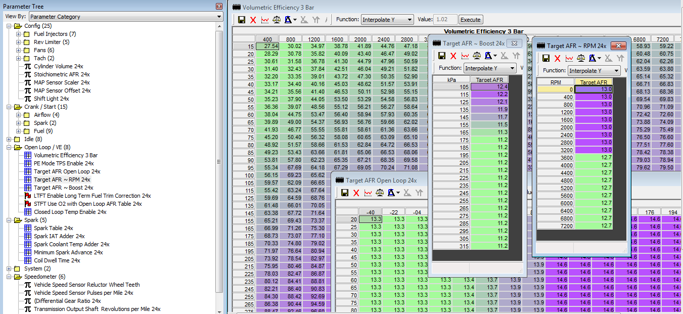This screenshot has width=683, height=314.
Task: Close the Parameter Tree panel
Action: 219,7
